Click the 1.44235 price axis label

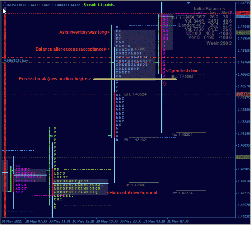click(x=244, y=3)
